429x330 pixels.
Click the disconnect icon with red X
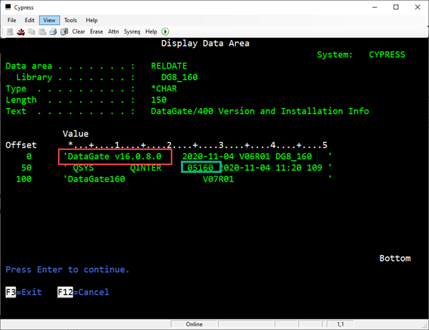[21, 31]
